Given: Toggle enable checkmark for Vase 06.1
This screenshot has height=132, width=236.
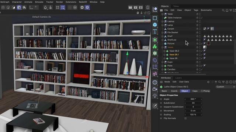Looking at the screenshot, I should (x=202, y=55).
